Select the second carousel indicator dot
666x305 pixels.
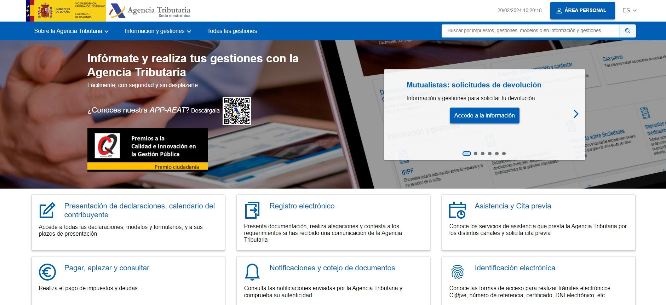point(476,154)
